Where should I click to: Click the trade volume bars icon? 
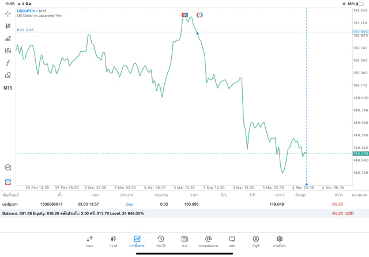tap(8, 39)
